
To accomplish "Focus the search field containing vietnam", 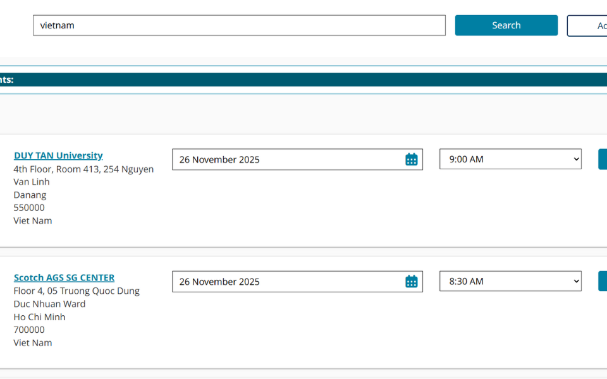I will pyautogui.click(x=239, y=25).
